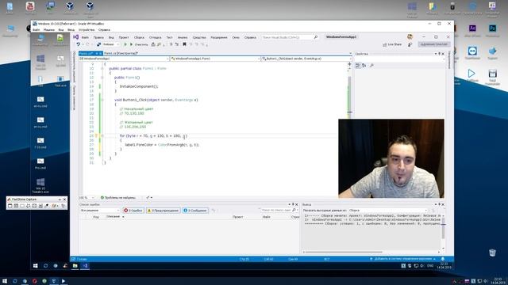Open the output source Сборка dropdown
Viewport: 508px width, 285px height.
[x=388, y=211]
